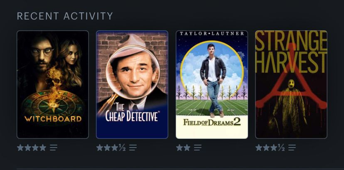Image resolution: width=344 pixels, height=170 pixels.
Task: Open the review icon under The Cheap Detective
Action: (x=133, y=148)
